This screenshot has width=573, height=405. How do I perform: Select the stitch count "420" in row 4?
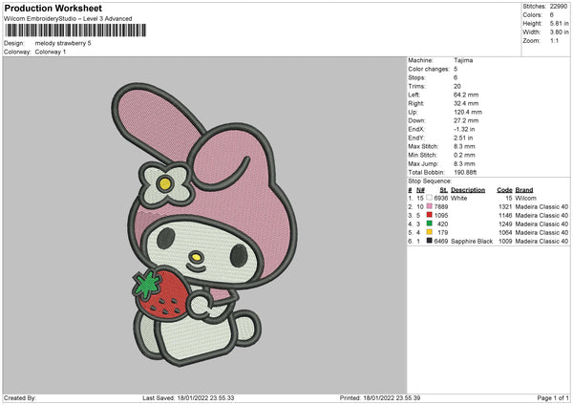[442, 224]
